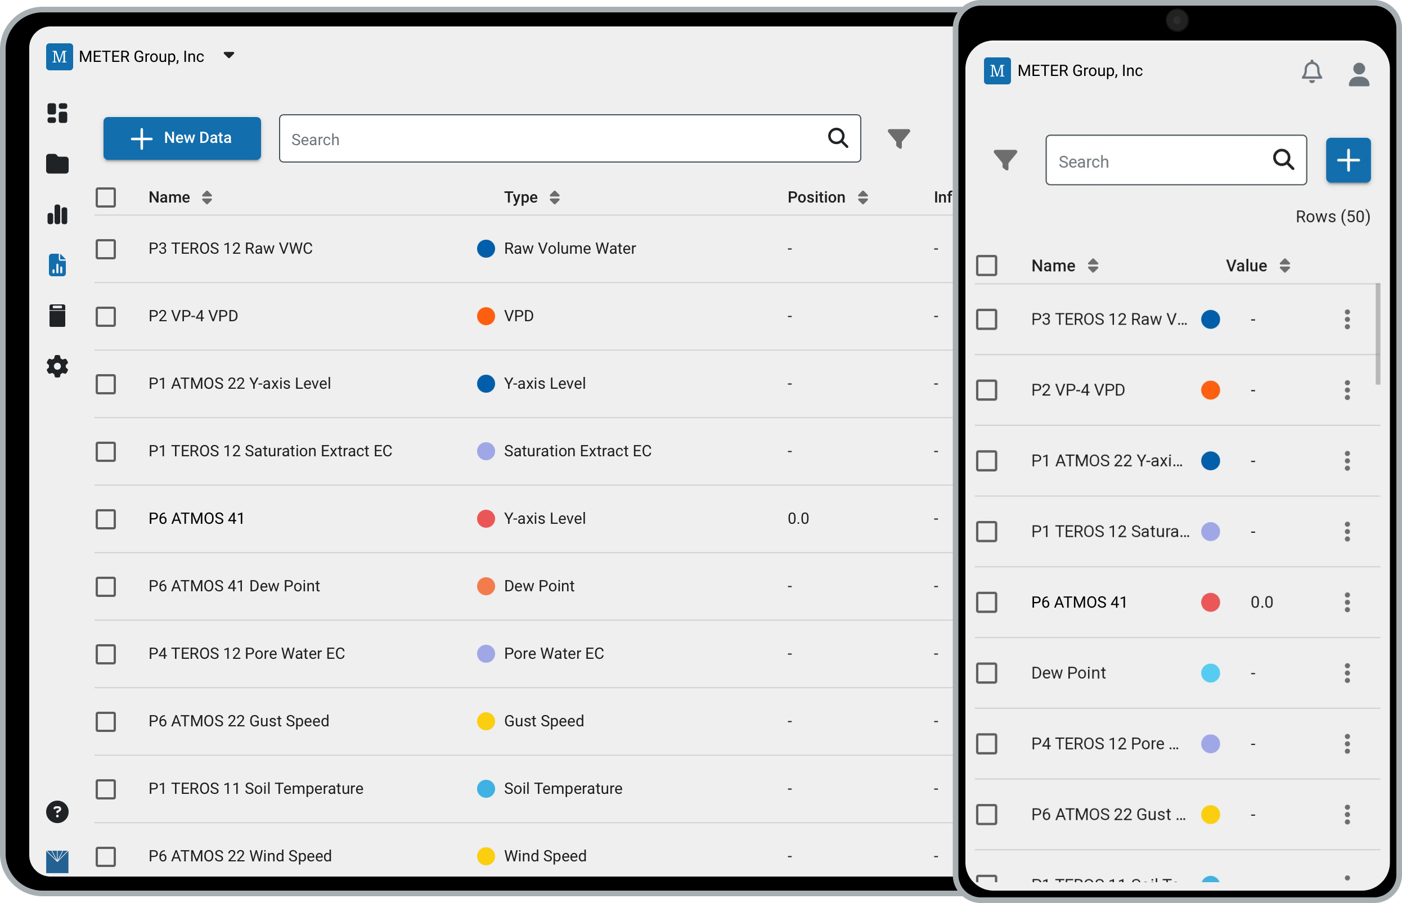Image resolution: width=1402 pixels, height=903 pixels.
Task: Open the bar chart icon in the sidebar
Action: tap(57, 214)
